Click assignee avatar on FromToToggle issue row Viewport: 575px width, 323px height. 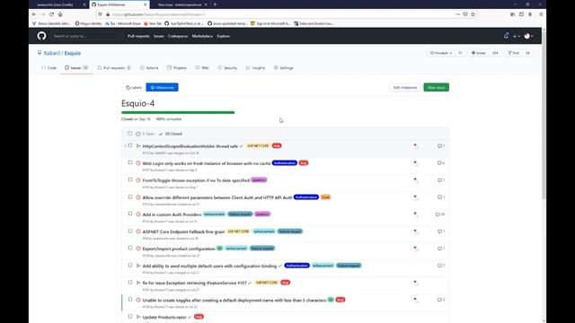click(x=415, y=180)
